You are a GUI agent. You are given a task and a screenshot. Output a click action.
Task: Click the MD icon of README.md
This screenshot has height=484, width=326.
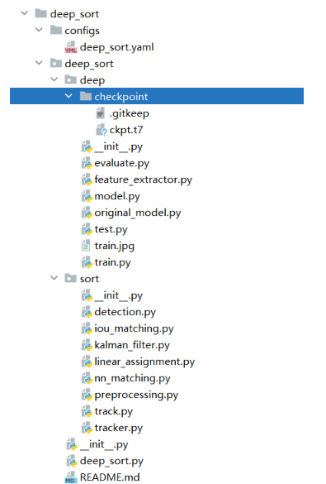tap(71, 477)
